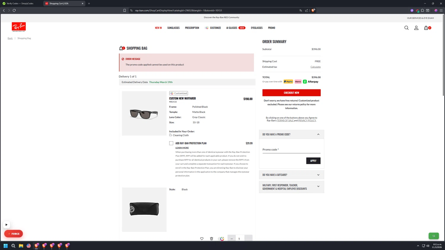
Task: Remove item with trash can icon
Action: [x=212, y=239]
